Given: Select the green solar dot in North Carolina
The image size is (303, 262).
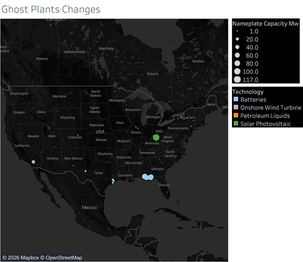Looking at the screenshot, I should (174, 157).
